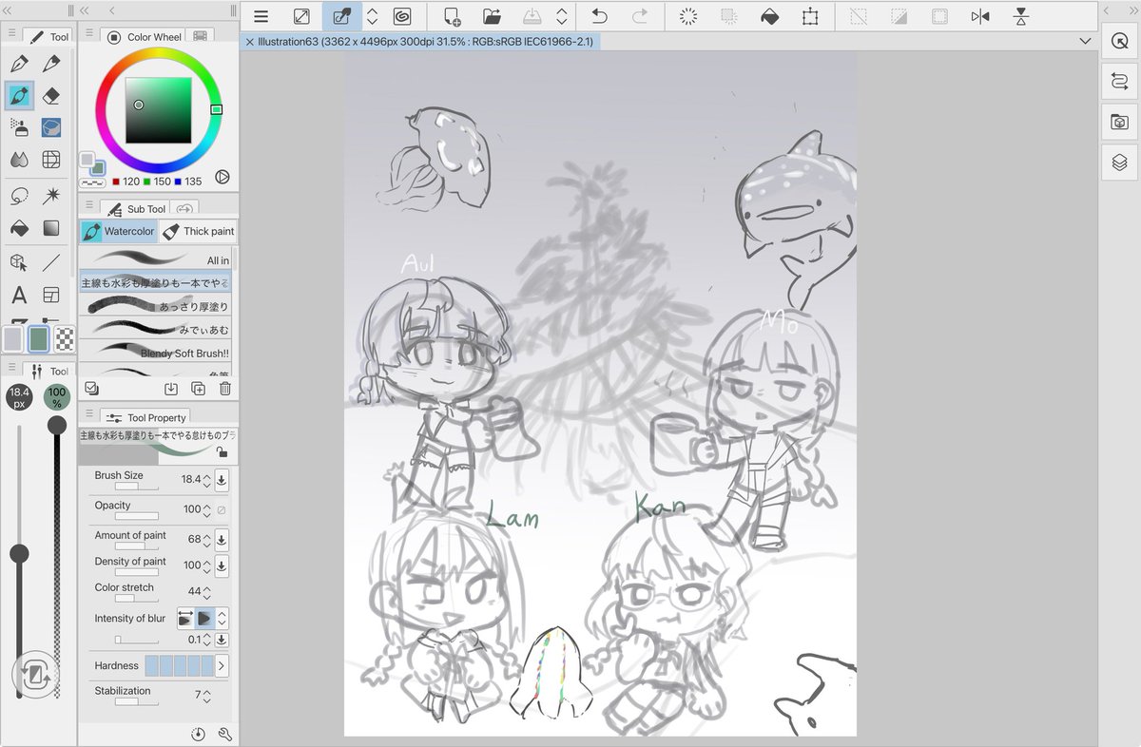Select the Frame border tool

[x=51, y=296]
